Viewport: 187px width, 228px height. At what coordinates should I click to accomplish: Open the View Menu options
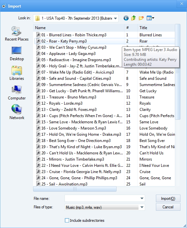click(x=150, y=18)
